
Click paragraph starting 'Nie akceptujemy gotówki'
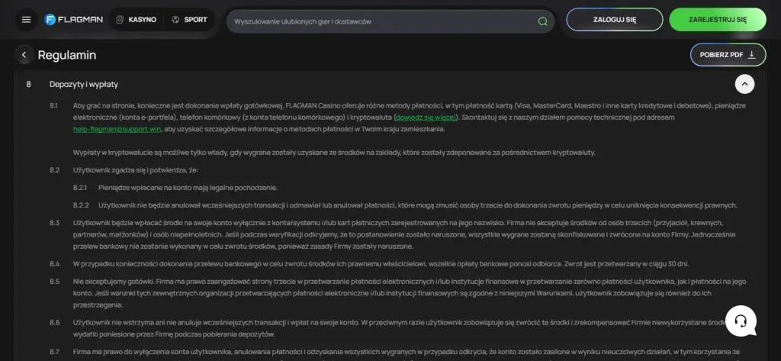point(410,293)
